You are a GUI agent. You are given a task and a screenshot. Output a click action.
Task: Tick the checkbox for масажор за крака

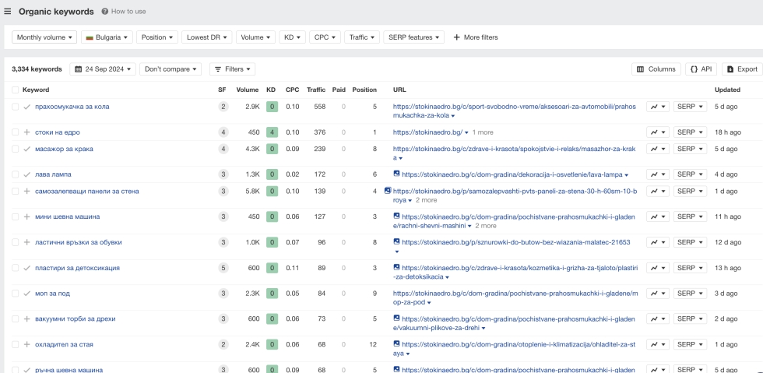pos(15,149)
